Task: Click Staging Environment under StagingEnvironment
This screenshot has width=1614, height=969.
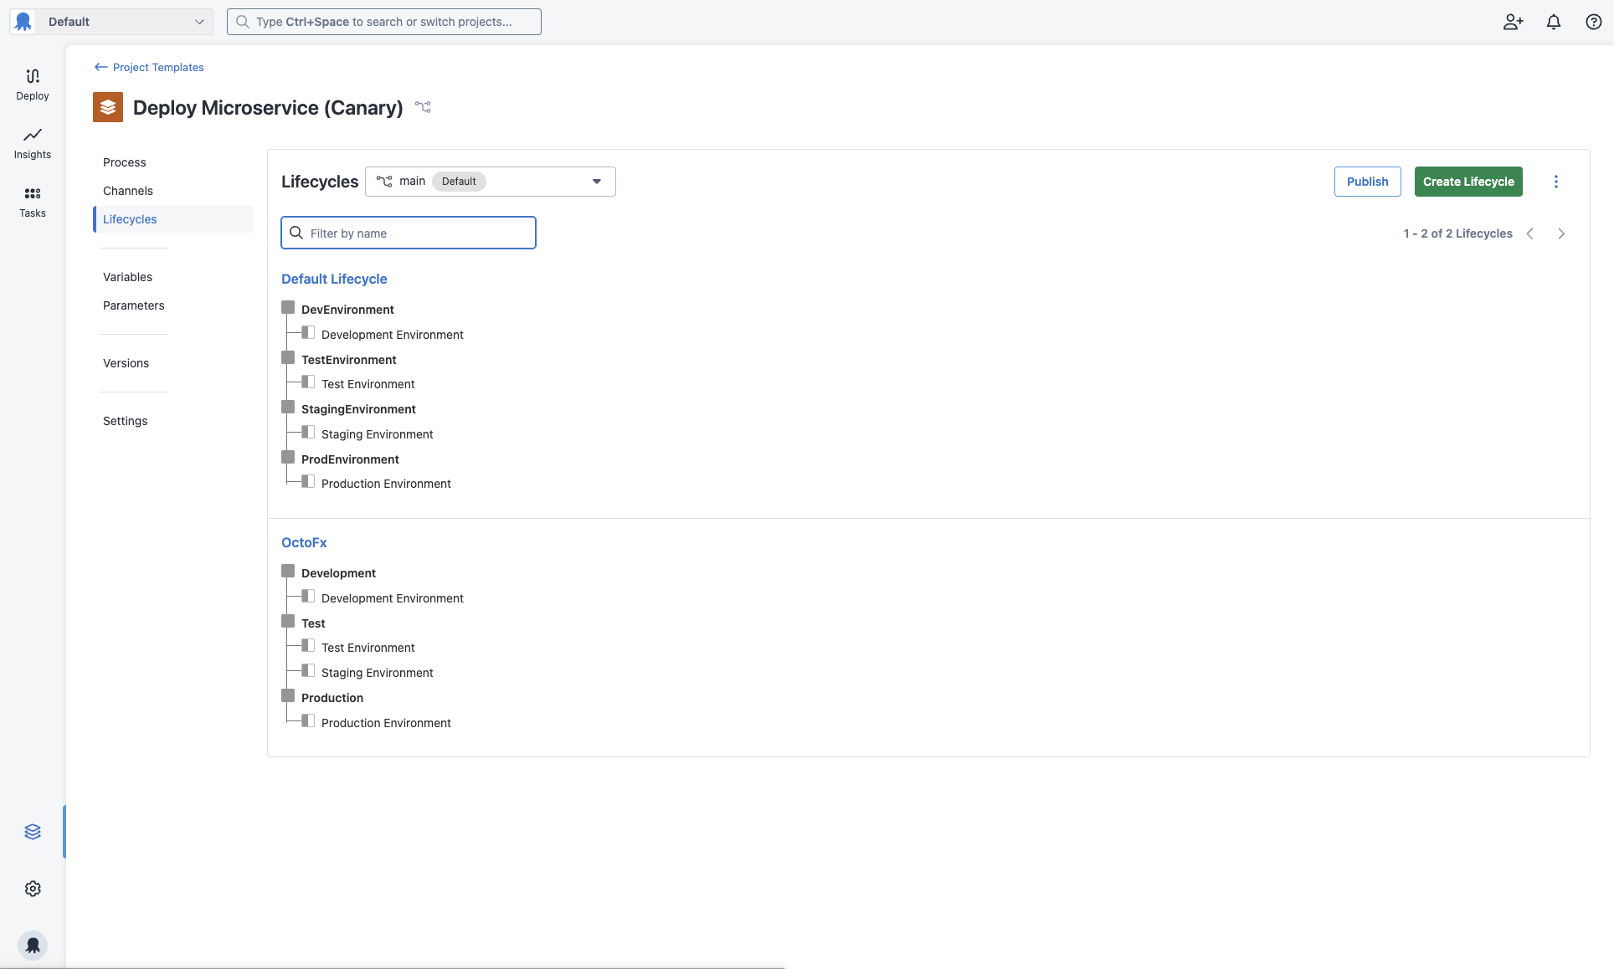Action: pos(378,434)
